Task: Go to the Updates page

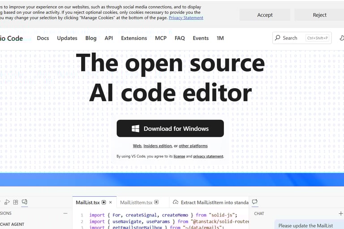Action: 67,38
